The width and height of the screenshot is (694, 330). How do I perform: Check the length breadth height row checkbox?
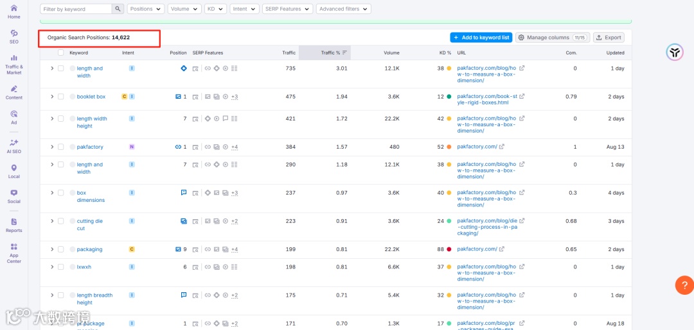(60, 295)
